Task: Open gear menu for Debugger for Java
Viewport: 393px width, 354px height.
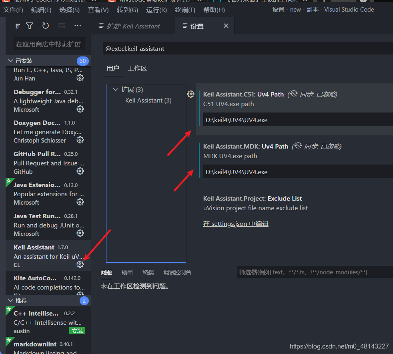Action: point(80,109)
